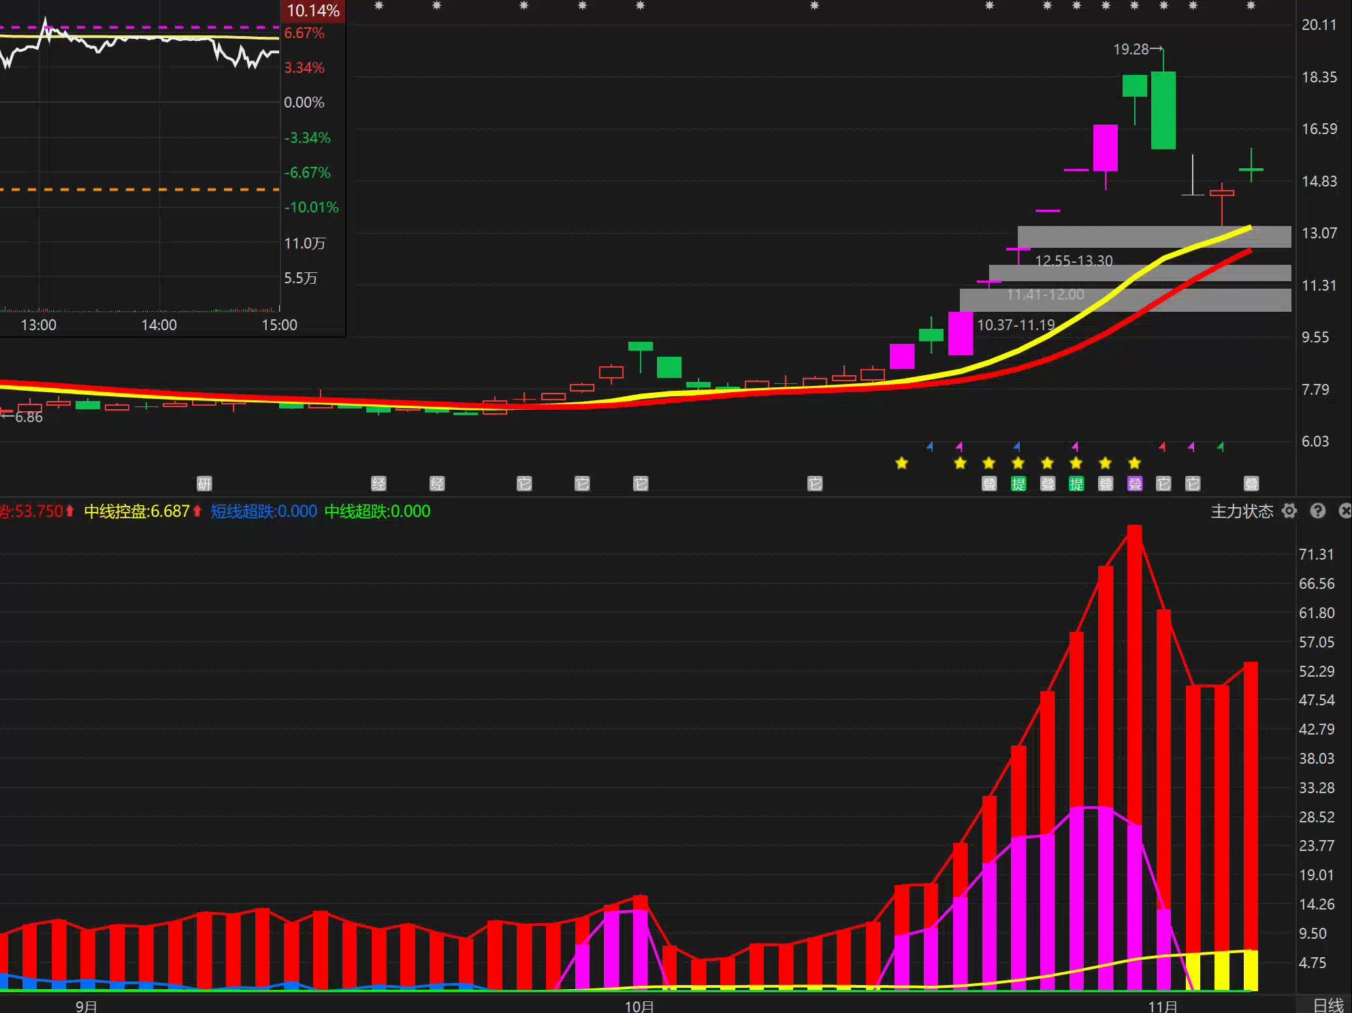This screenshot has width=1352, height=1013.
Task: Select the 中线超跌:0.000 readout
Action: coord(377,511)
